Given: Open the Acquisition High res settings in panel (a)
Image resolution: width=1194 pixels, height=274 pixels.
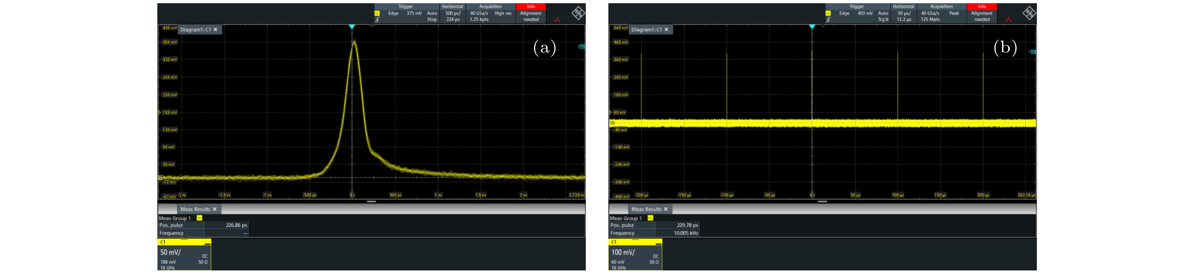Looking at the screenshot, I should [x=490, y=13].
